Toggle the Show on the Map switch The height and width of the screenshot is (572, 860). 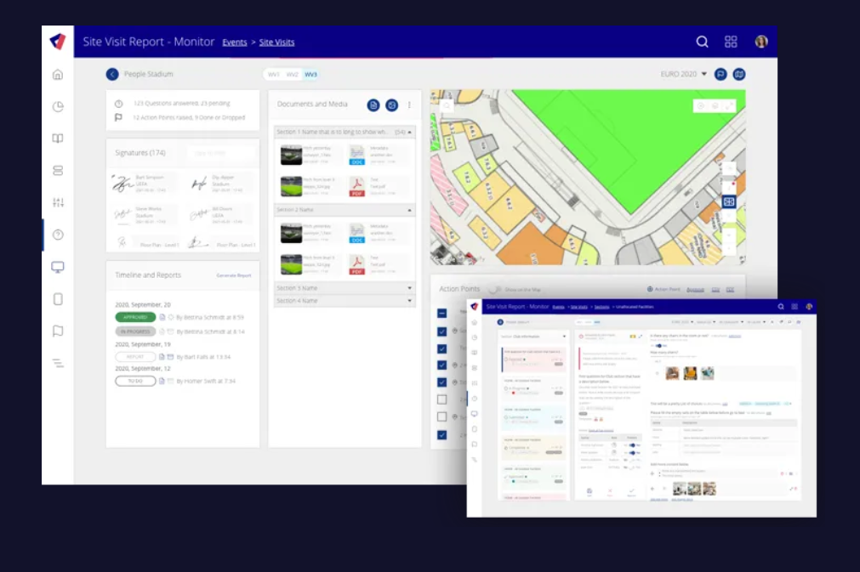pyautogui.click(x=493, y=288)
